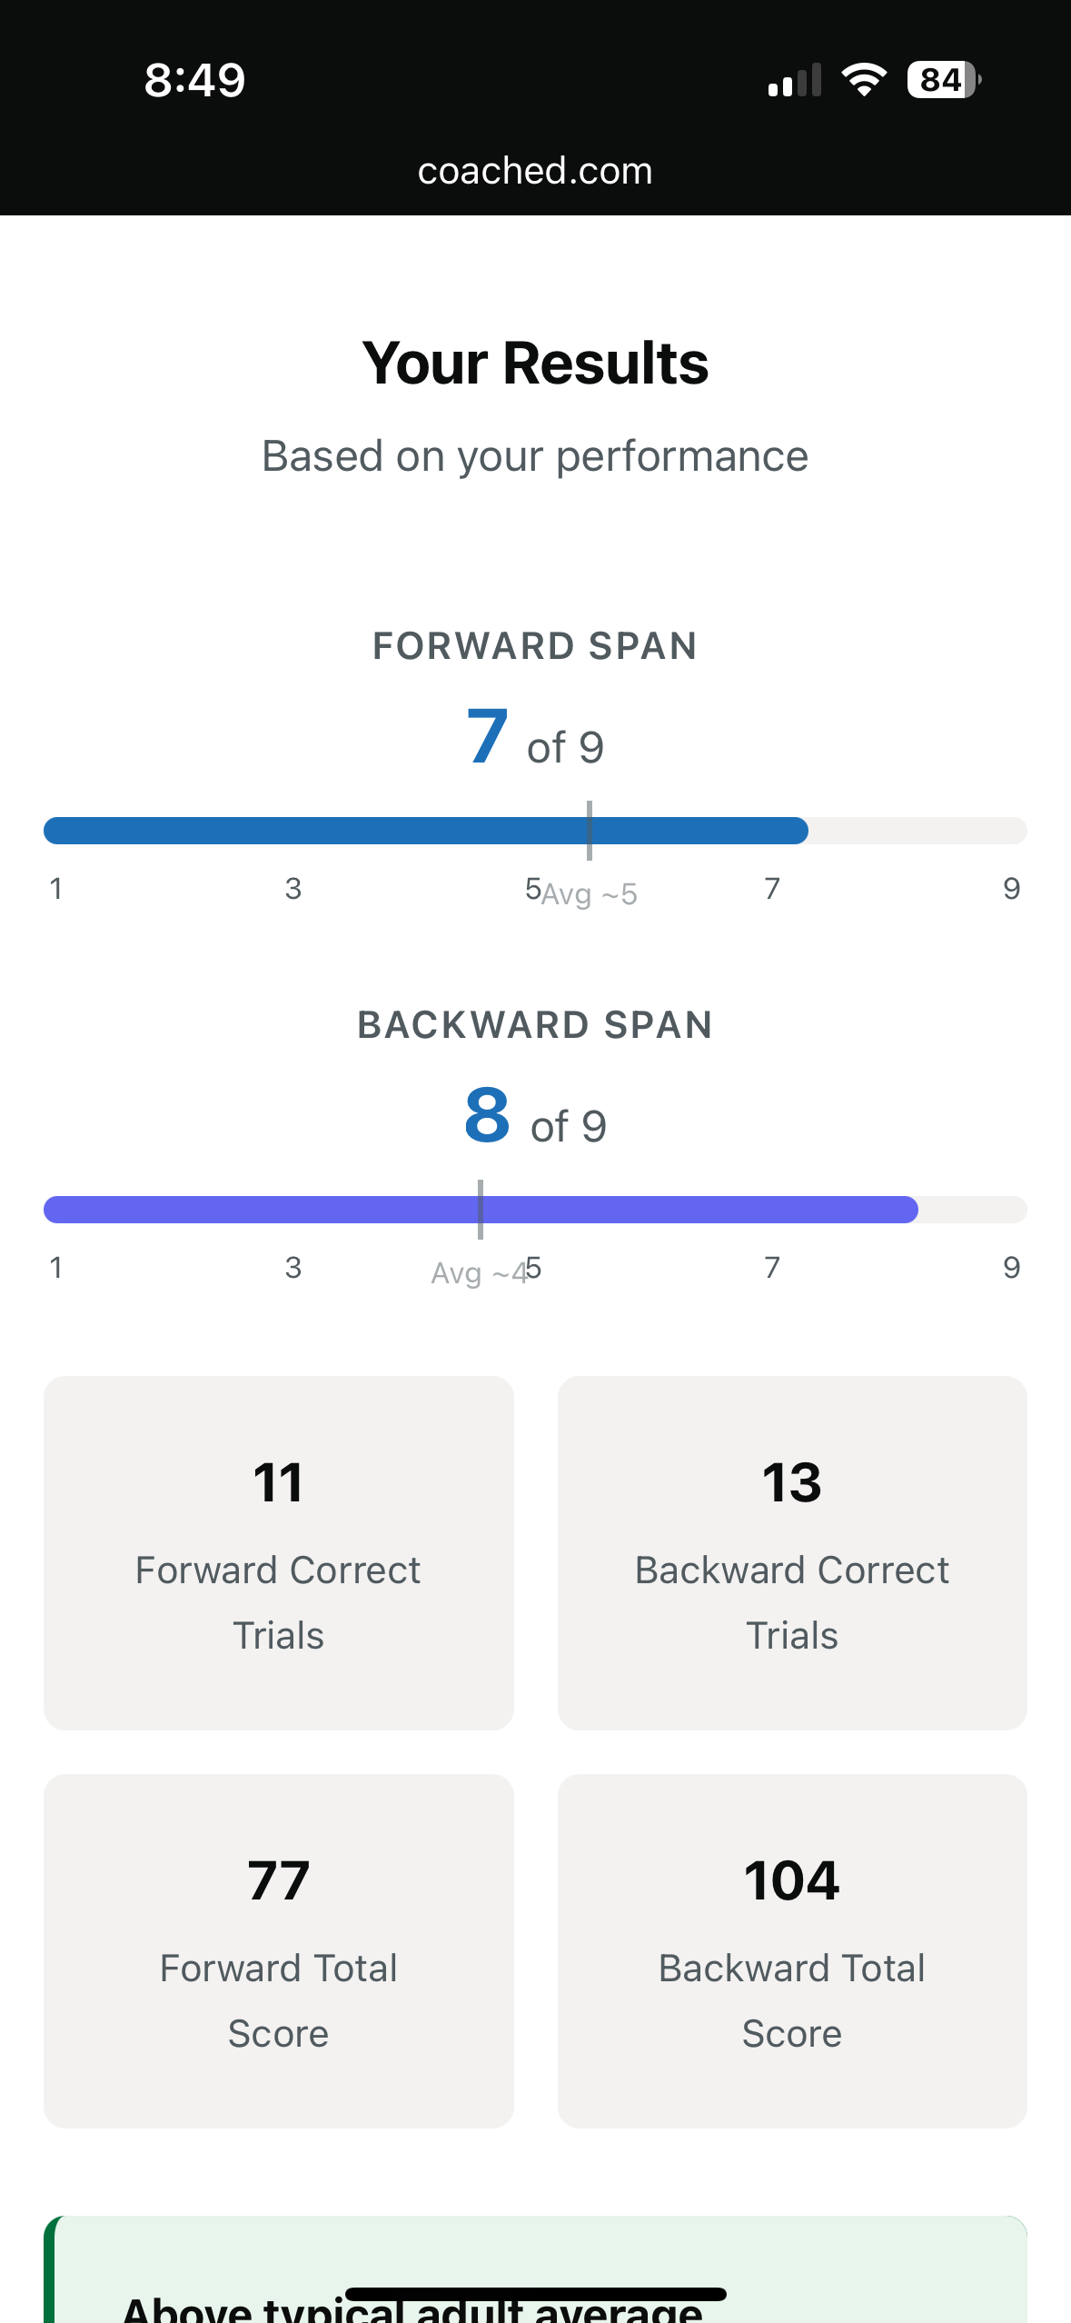Tap the Backward Span average marker line
The image size is (1071, 2323).
pos(481,1209)
